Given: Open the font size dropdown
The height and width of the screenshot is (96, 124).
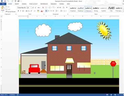Looking at the screenshot, I should [31, 8].
